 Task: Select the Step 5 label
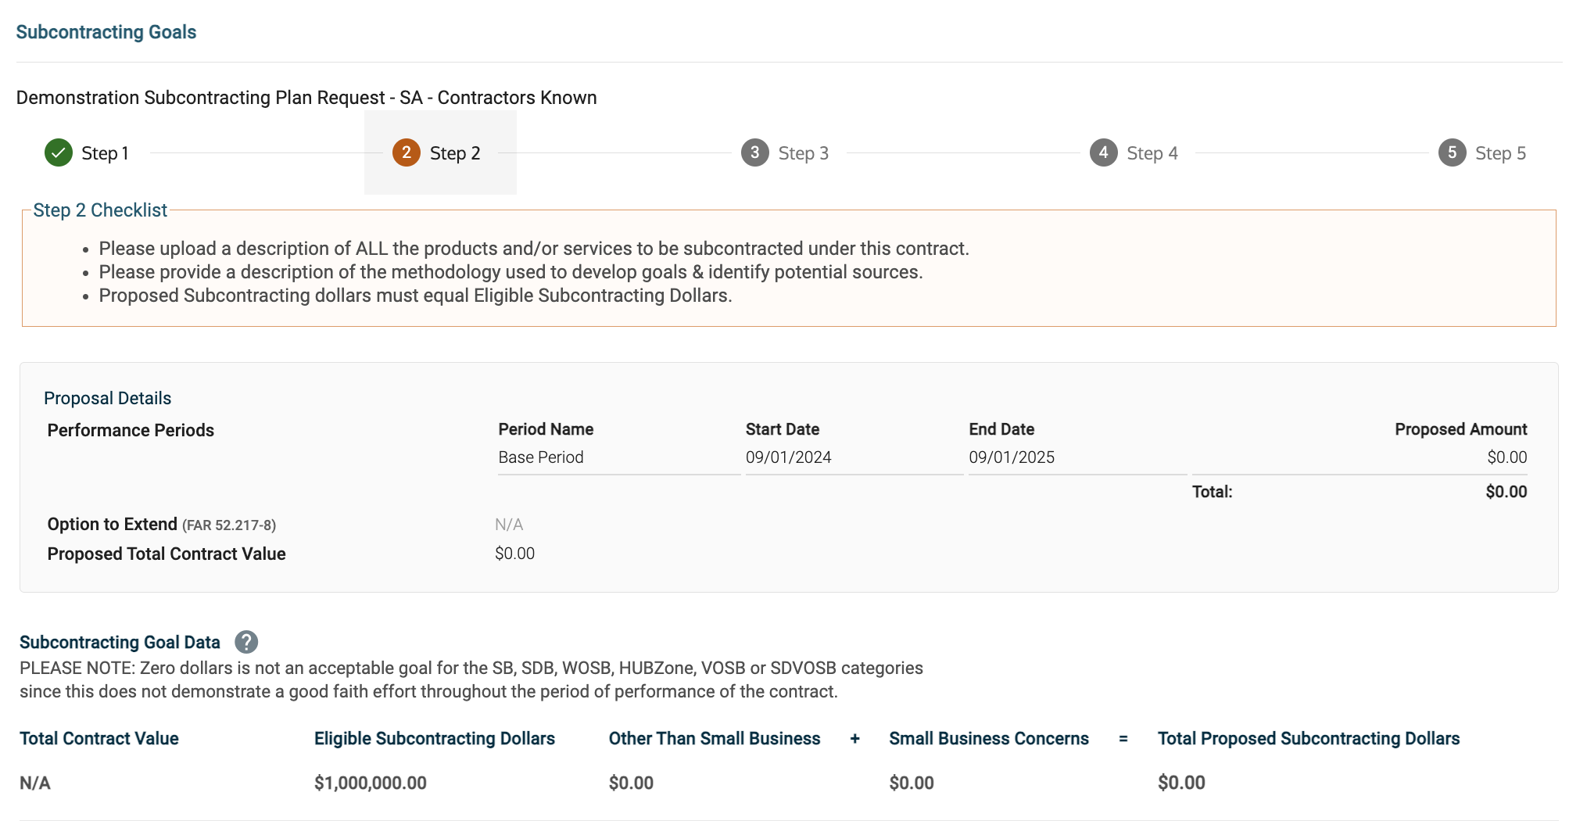[x=1500, y=153]
